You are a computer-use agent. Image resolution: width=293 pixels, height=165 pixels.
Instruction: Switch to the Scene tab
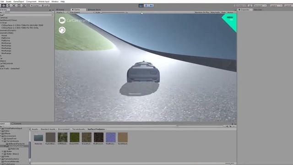(x=60, y=10)
